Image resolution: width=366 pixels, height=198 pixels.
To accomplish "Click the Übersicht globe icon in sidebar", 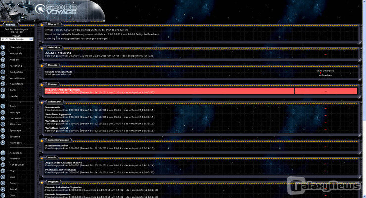I will pyautogui.click(x=3, y=47).
